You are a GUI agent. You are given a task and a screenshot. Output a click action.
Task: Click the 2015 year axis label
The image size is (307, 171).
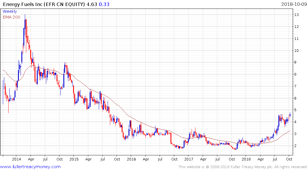(x=74, y=159)
